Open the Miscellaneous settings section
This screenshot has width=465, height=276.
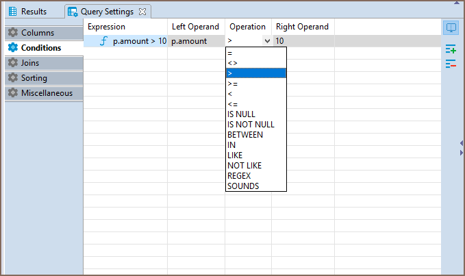click(44, 93)
